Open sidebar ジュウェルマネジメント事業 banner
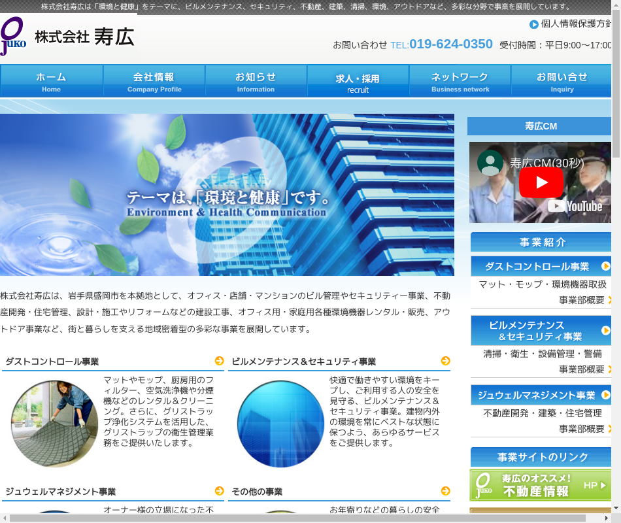This screenshot has width=621, height=523. [541, 395]
